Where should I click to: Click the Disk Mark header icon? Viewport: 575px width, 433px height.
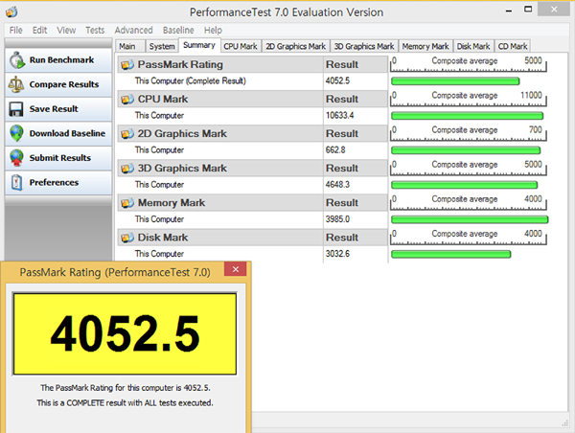127,238
